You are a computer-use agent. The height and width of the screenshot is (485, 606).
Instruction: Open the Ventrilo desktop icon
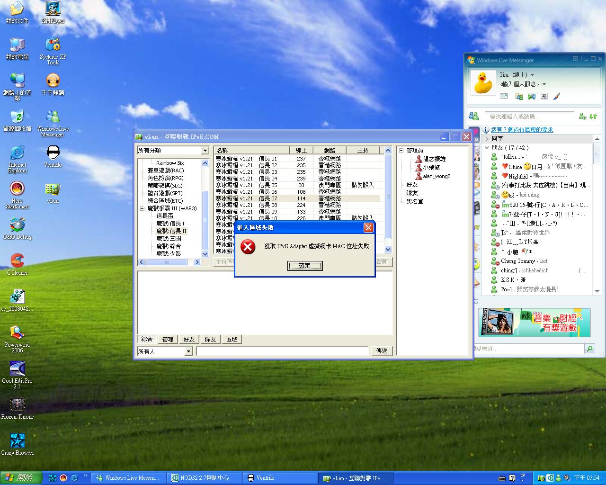(53, 153)
